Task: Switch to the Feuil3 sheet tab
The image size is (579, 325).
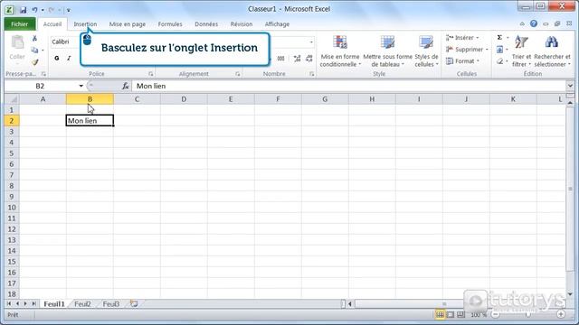Action: 110,304
